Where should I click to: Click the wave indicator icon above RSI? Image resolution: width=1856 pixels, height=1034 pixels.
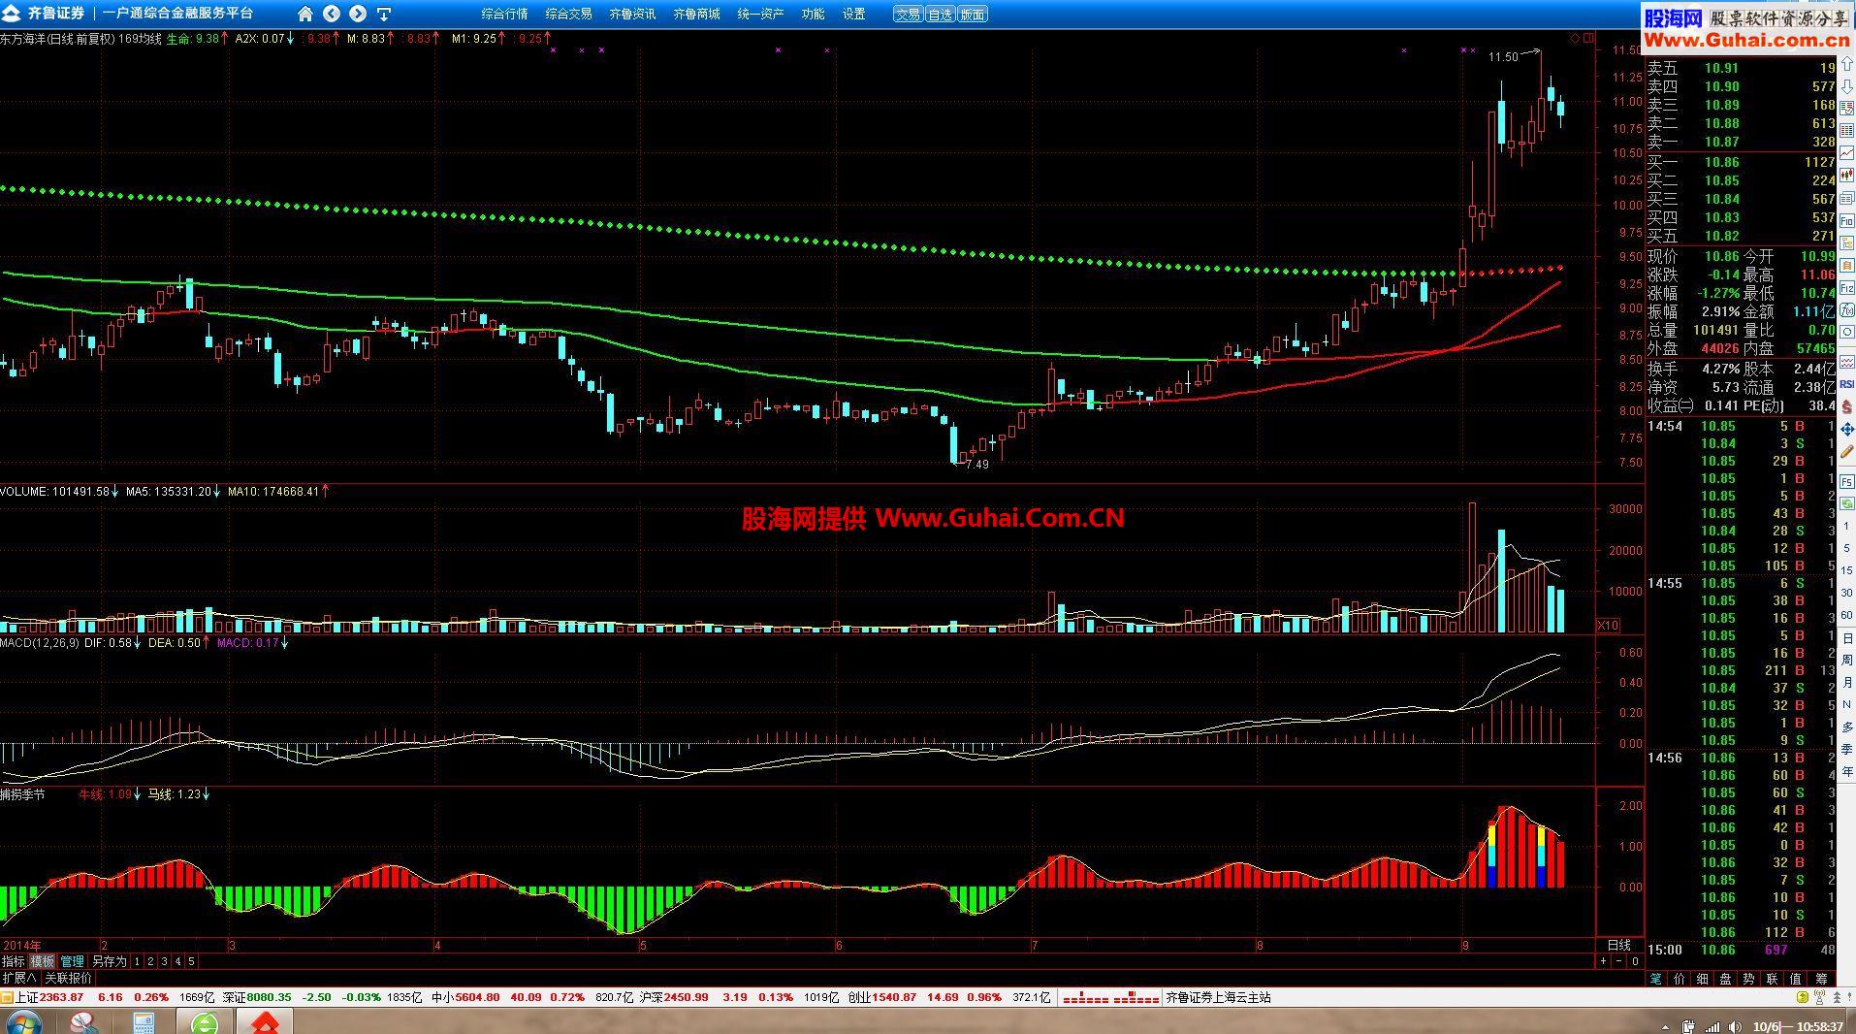pyautogui.click(x=1846, y=361)
